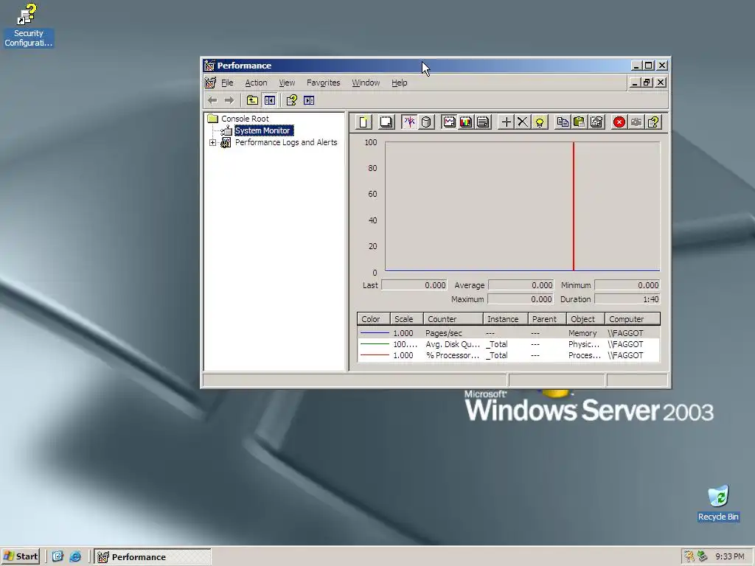Click the Paste Counter List icon

(x=580, y=122)
